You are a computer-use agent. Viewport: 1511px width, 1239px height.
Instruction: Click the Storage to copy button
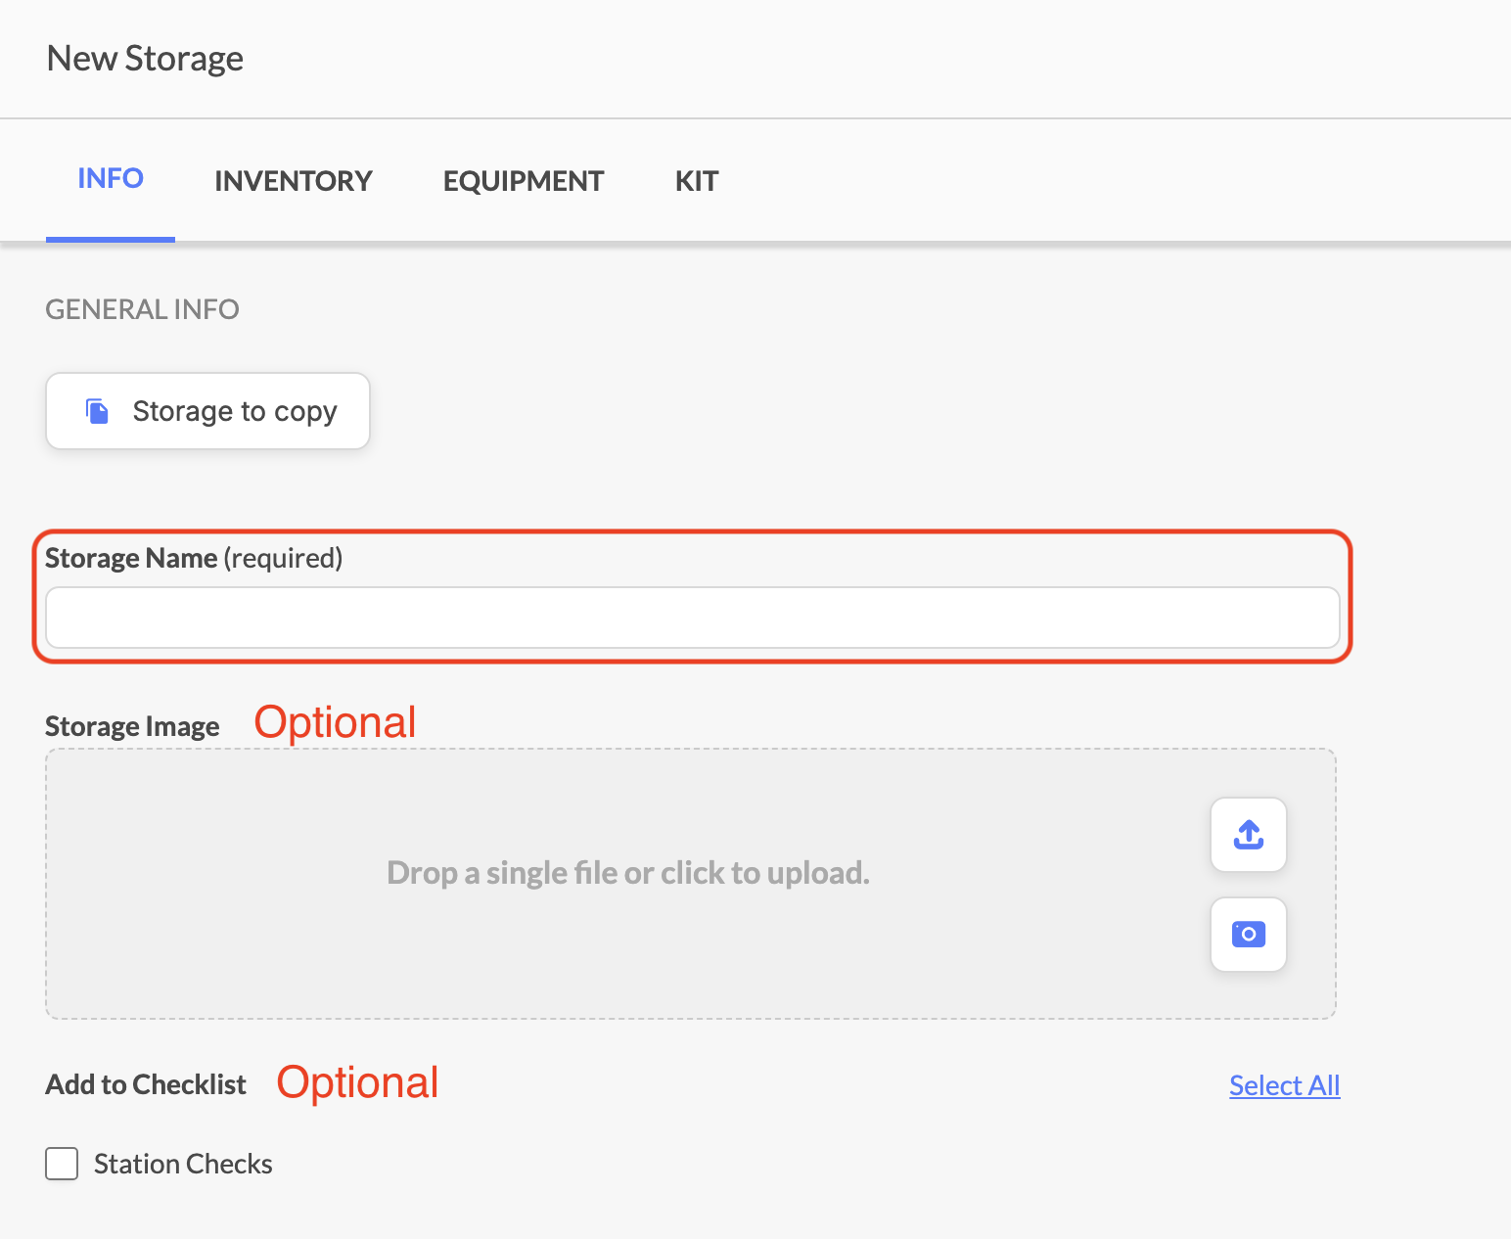point(207,411)
